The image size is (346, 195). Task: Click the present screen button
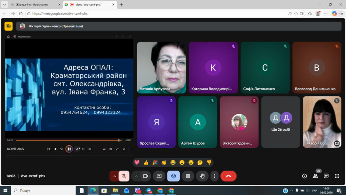click(x=159, y=176)
